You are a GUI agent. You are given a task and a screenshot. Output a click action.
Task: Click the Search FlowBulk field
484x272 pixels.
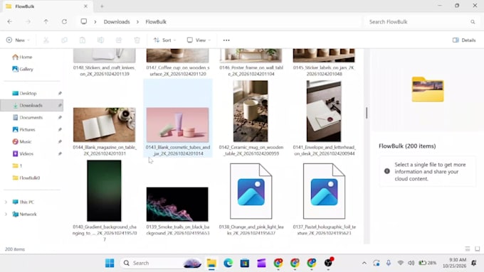pos(421,22)
